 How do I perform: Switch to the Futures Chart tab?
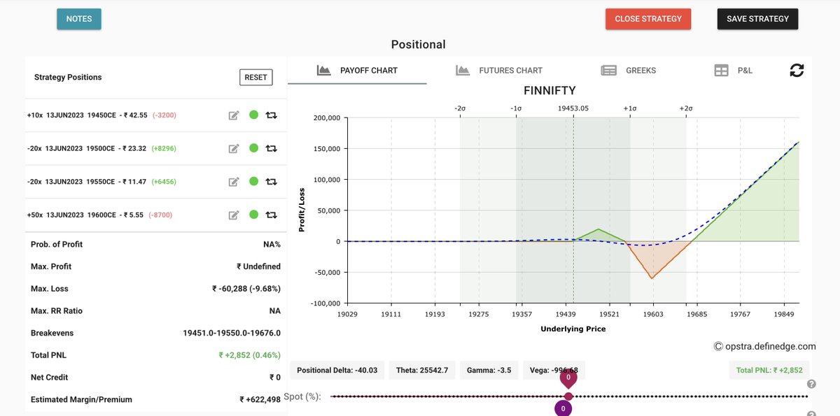tap(499, 70)
